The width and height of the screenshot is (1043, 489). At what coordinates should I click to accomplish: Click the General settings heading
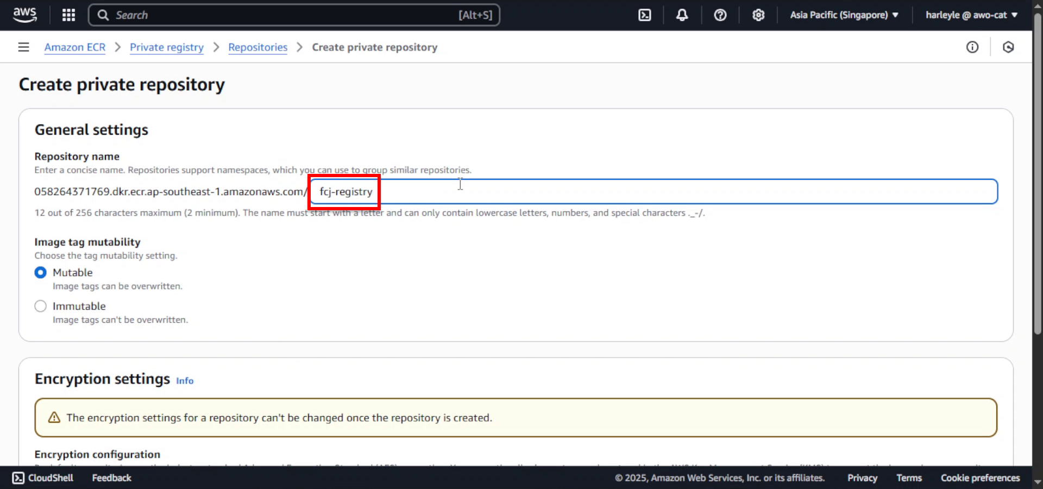(91, 130)
